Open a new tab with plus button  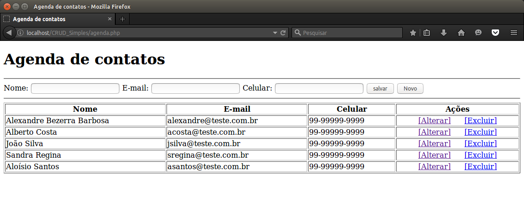pyautogui.click(x=122, y=19)
